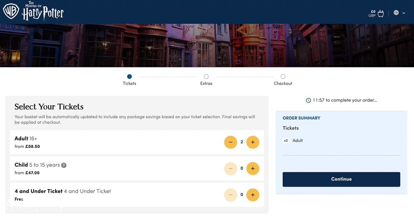
Task: Jump to the Checkout step circle
Action: pos(283,77)
